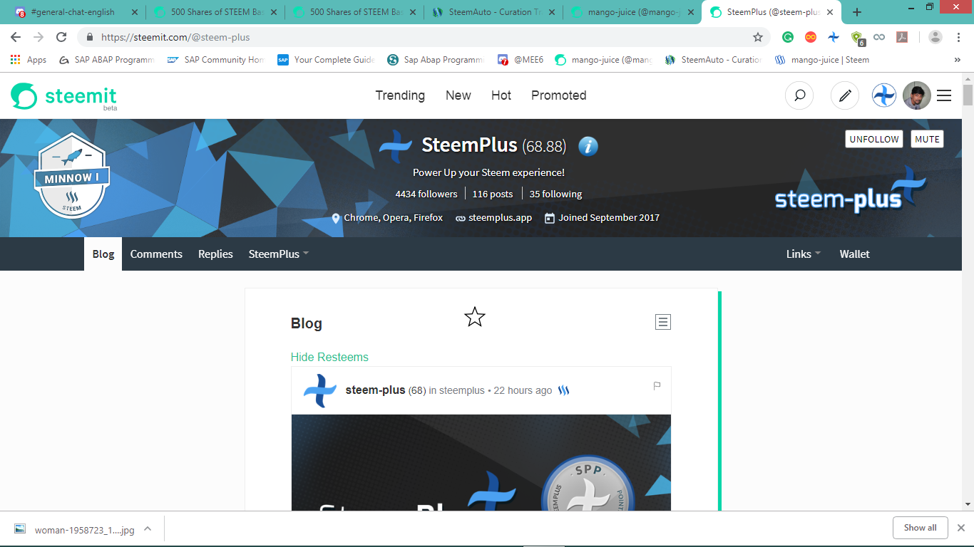Open the SteemPlus icon in Steemit header
This screenshot has height=547, width=974.
[884, 95]
